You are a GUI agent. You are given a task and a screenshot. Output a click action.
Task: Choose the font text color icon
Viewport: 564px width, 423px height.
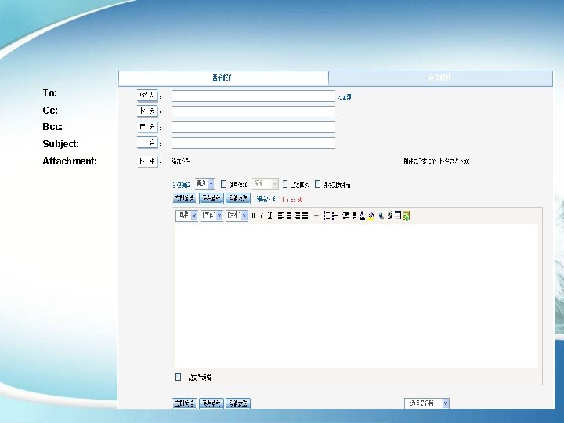(x=362, y=216)
